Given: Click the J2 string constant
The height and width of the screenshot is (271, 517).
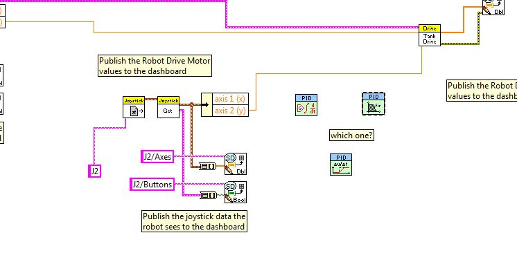Looking at the screenshot, I should coord(95,171).
